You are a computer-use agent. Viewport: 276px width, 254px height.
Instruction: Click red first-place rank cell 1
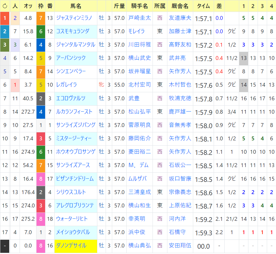5,18
